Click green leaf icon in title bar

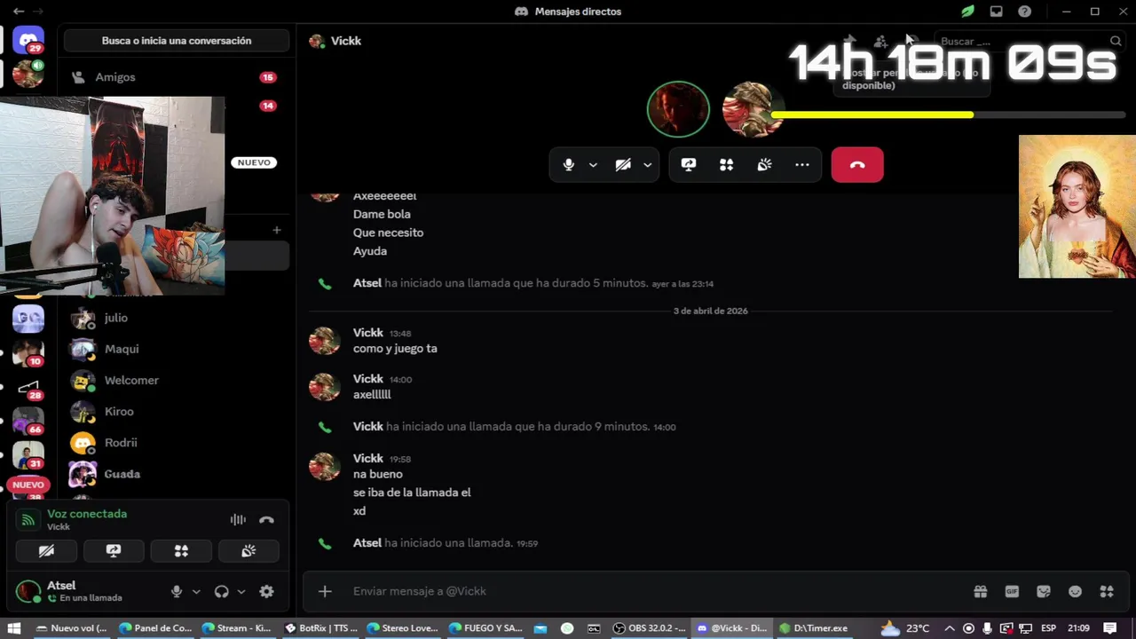968,12
